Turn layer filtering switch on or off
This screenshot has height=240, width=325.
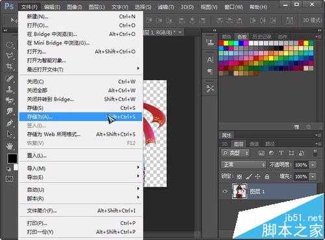coord(315,153)
